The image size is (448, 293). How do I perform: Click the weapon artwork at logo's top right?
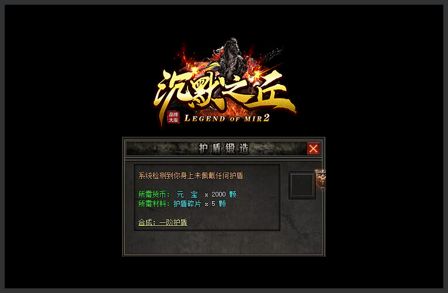point(273,54)
